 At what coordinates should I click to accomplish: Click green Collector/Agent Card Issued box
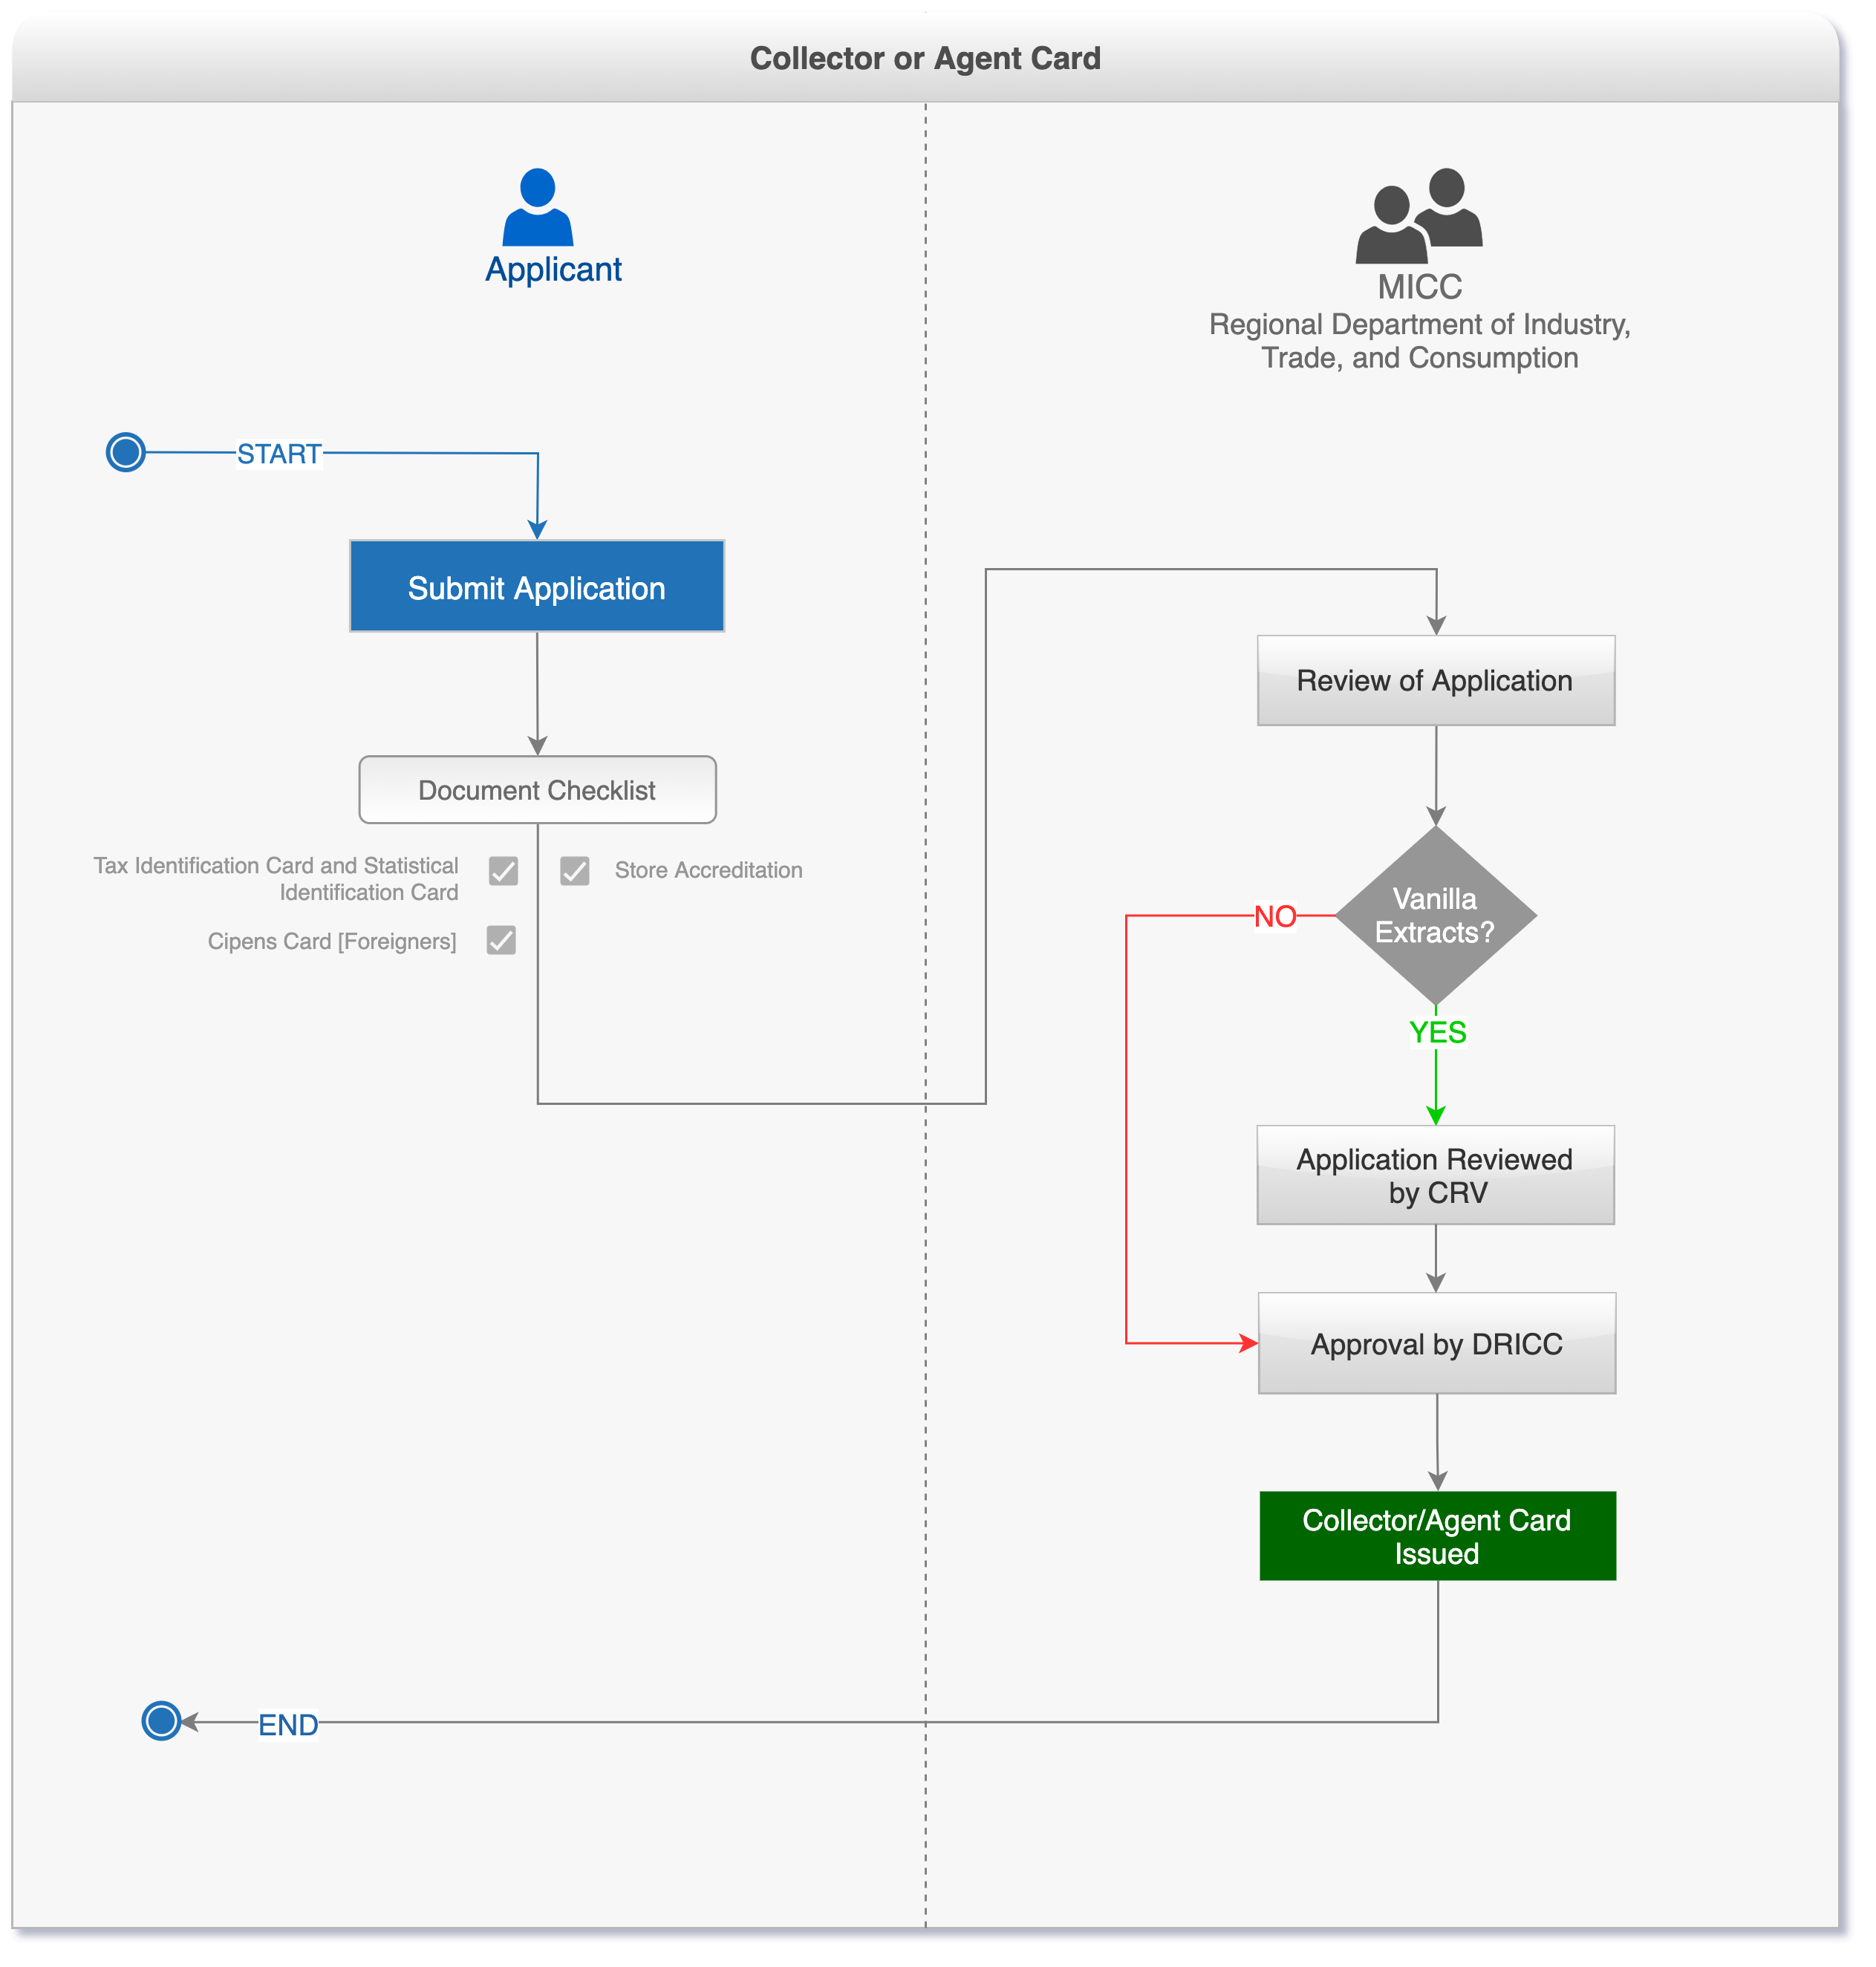1437,1536
